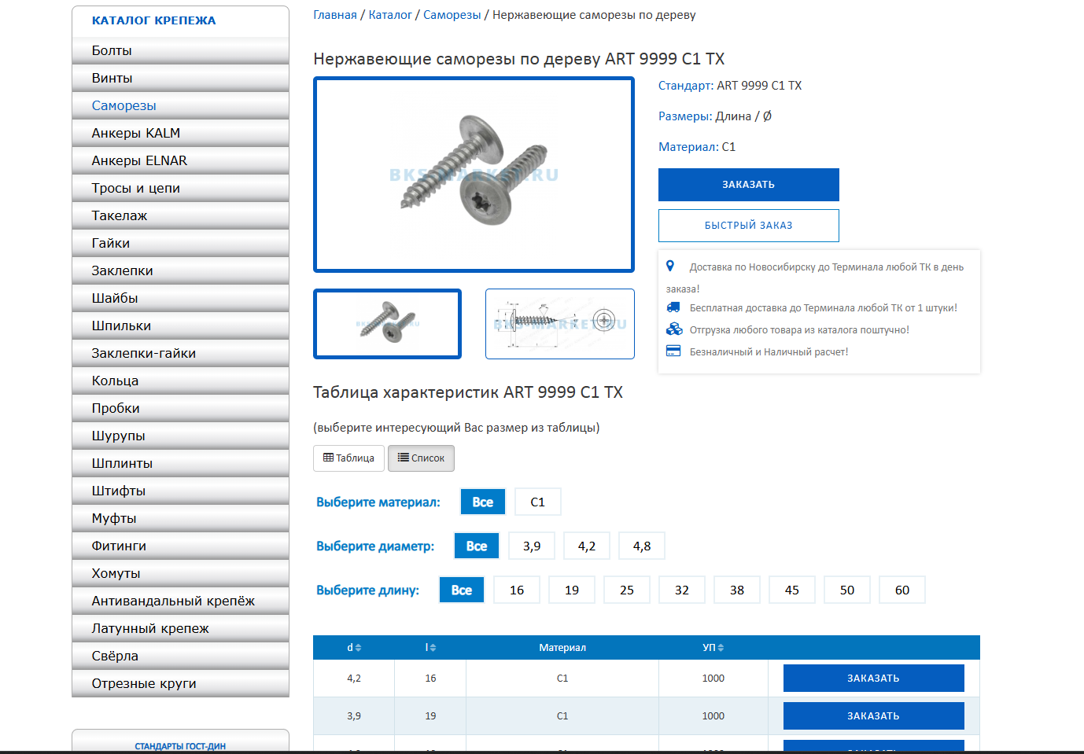Click the БЫСТРЫЙ ЗАКАЗ button
This screenshot has width=1084, height=754.
tap(749, 226)
